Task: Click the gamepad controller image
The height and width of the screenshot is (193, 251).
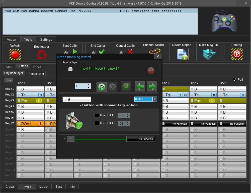Action: click(x=224, y=21)
